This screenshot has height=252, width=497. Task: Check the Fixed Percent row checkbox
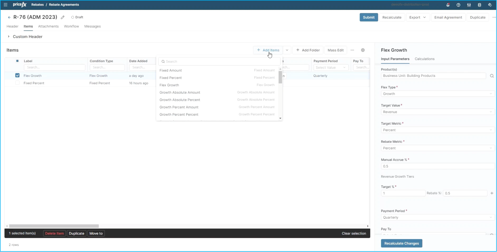click(x=17, y=83)
